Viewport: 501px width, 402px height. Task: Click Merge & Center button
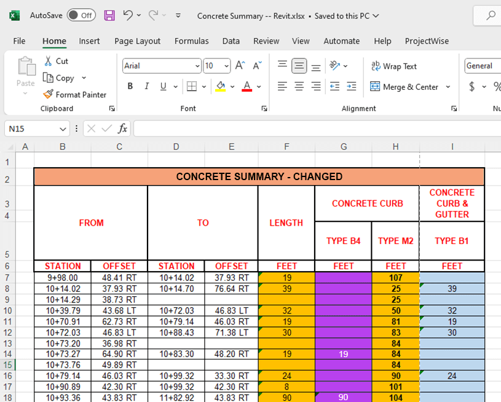[x=404, y=87]
